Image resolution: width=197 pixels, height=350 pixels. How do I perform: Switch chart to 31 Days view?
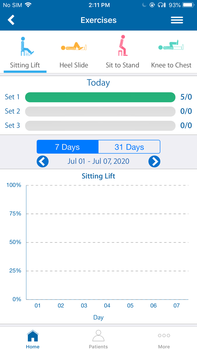click(x=129, y=147)
